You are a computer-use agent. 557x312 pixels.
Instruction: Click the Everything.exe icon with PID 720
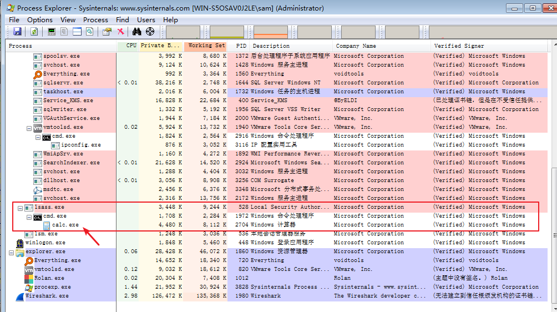click(29, 260)
